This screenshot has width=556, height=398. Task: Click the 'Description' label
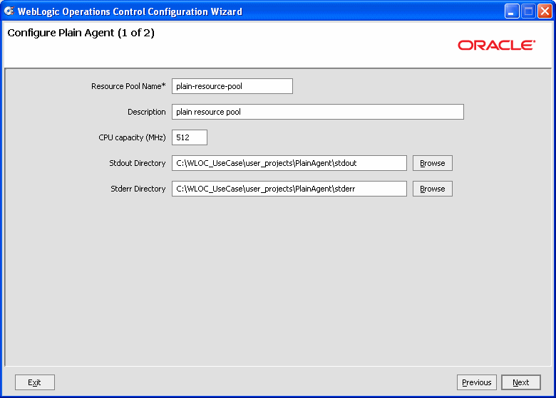click(146, 112)
